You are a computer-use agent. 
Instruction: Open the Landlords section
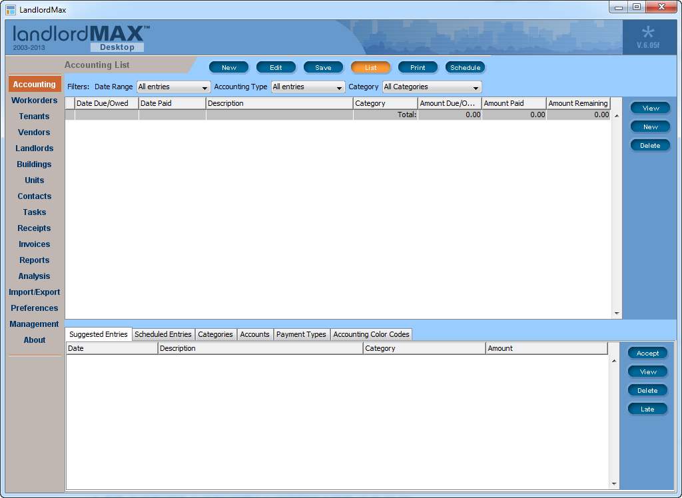[35, 148]
